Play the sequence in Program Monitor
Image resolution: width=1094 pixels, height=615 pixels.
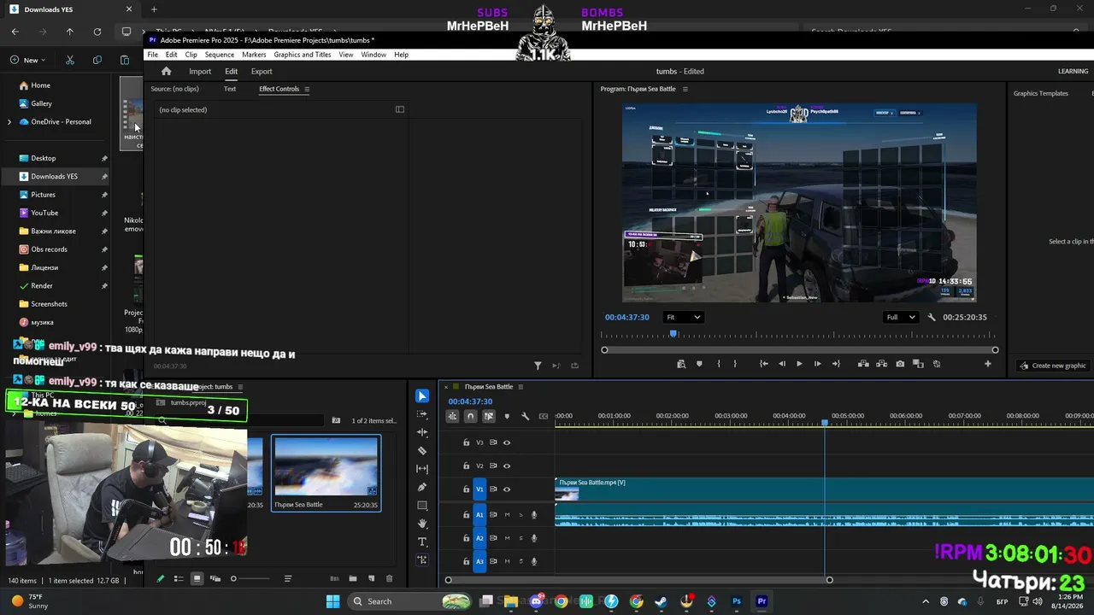[x=799, y=364]
